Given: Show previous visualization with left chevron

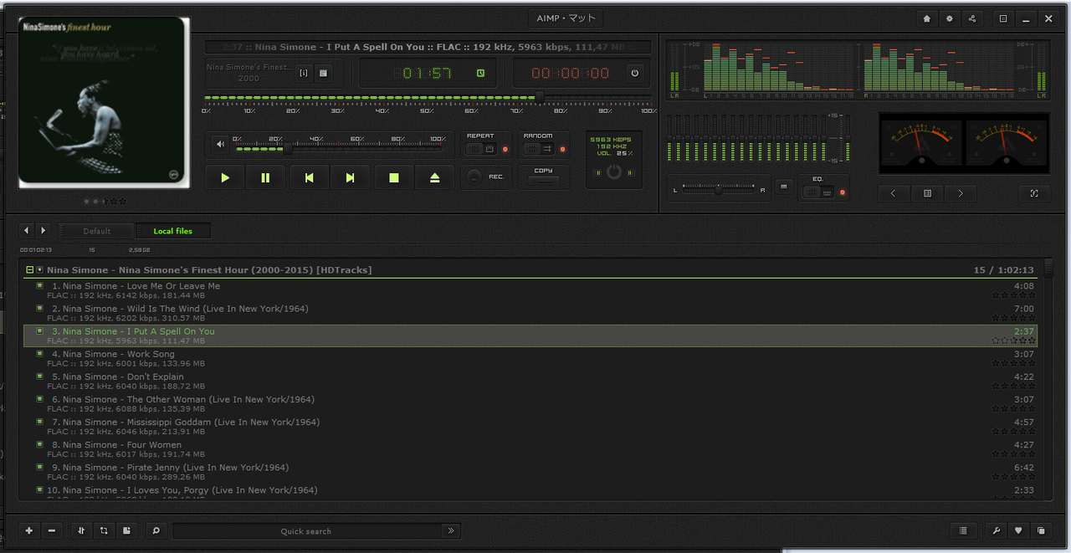Looking at the screenshot, I should [x=894, y=193].
